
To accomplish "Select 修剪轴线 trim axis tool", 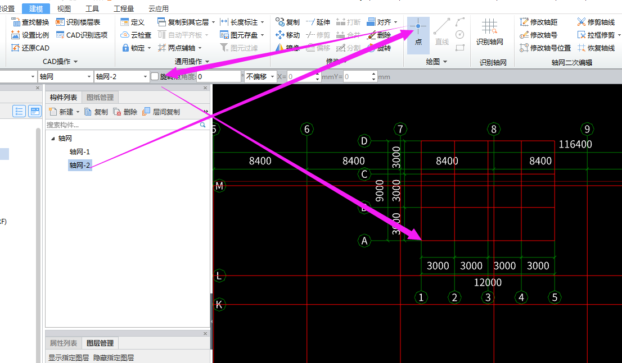I will (x=596, y=22).
